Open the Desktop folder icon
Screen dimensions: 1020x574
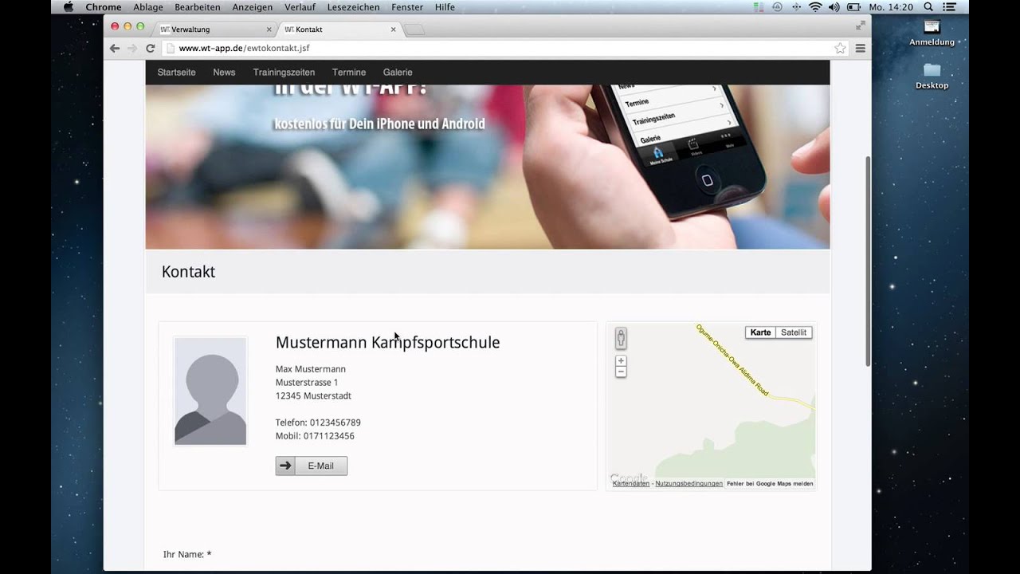[x=932, y=76]
